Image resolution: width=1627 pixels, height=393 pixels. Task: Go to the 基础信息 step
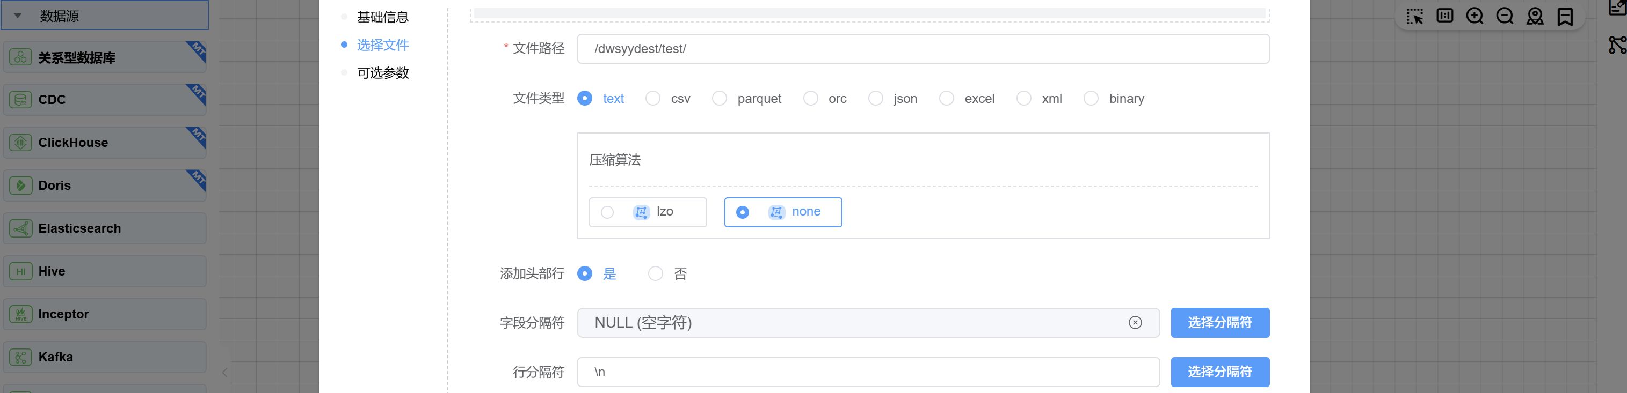coord(382,17)
